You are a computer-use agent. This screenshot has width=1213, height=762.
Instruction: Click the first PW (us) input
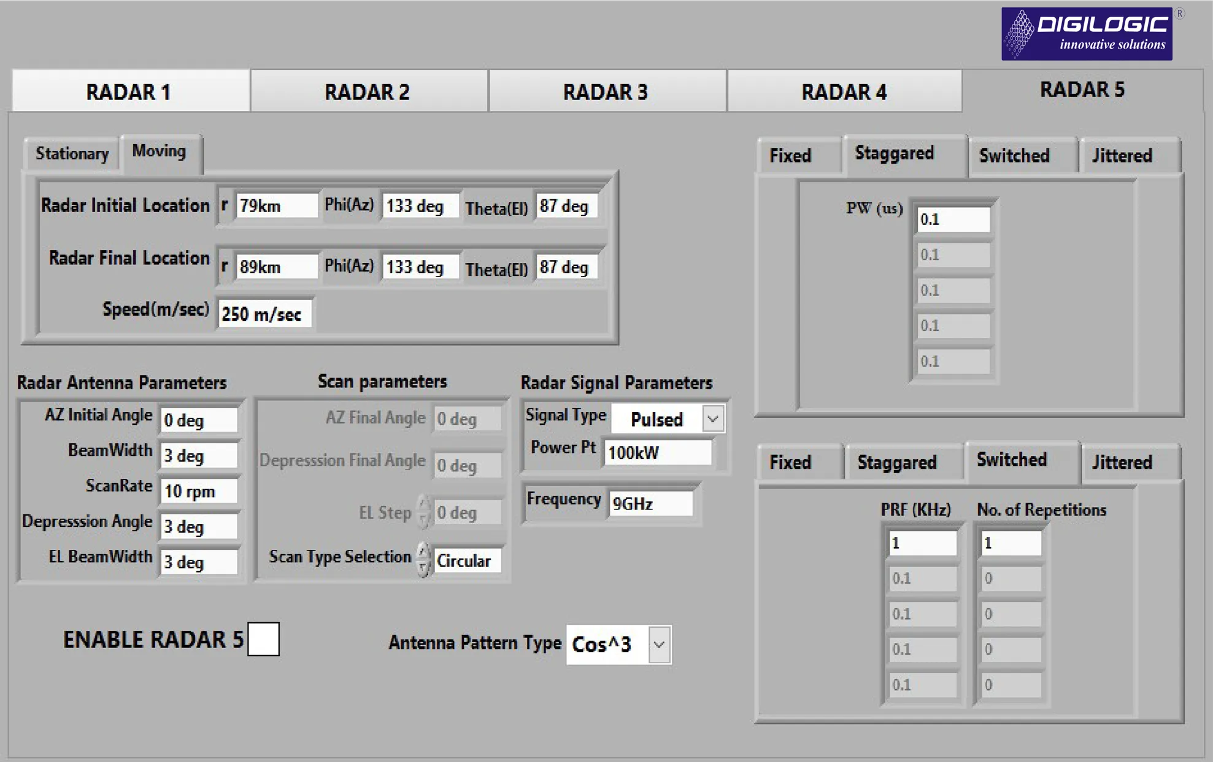tap(953, 219)
